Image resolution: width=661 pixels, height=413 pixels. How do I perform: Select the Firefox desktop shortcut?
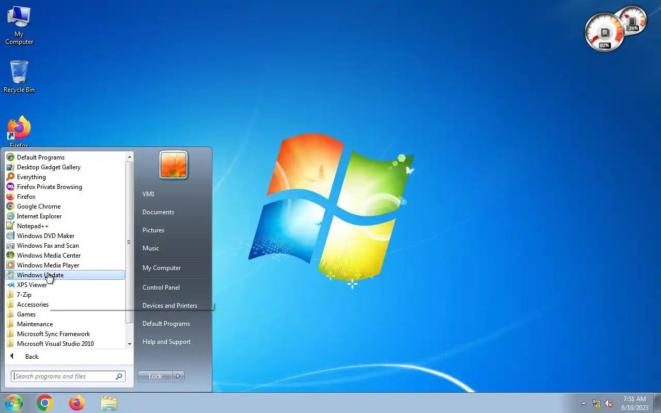[19, 132]
